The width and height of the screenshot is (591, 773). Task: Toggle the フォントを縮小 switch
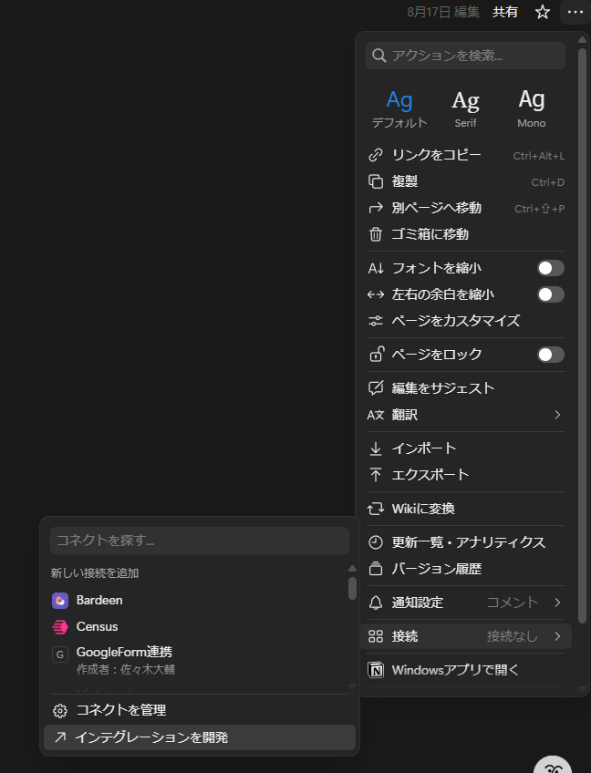[550, 268]
